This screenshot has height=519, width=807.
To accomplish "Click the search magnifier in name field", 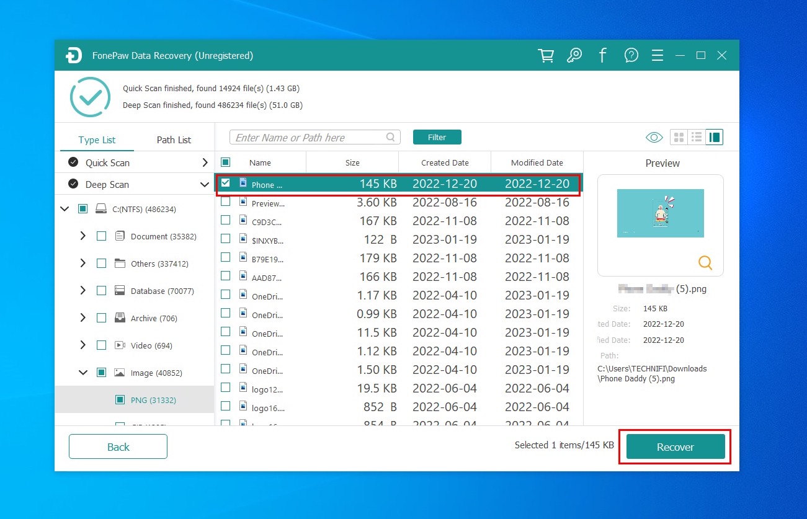I will click(391, 138).
